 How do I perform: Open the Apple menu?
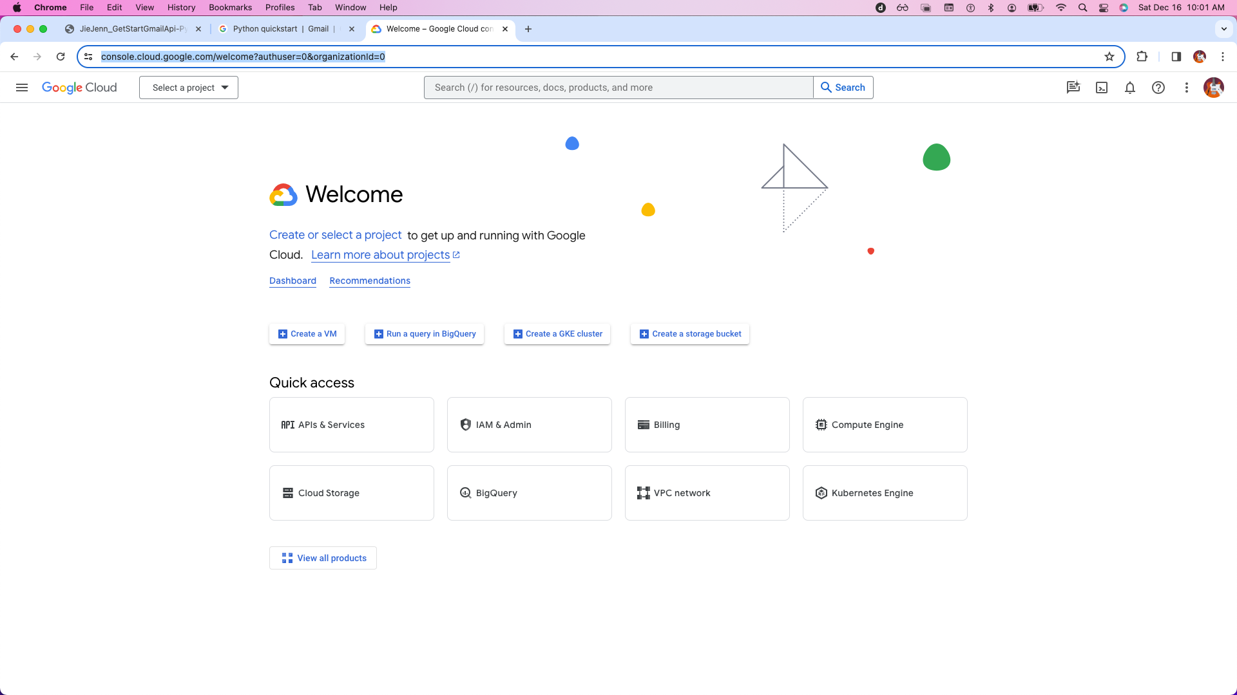(x=17, y=8)
